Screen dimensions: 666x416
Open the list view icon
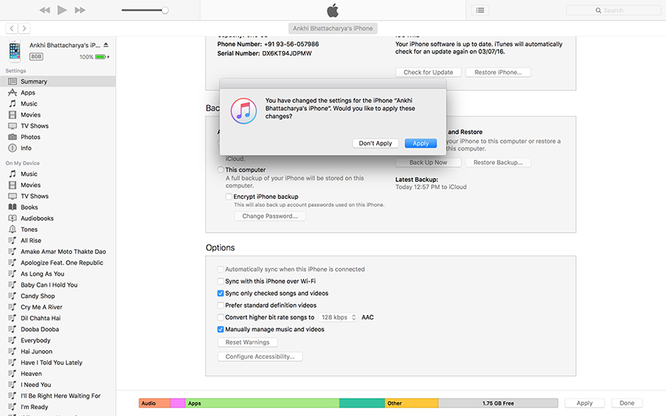click(x=480, y=10)
